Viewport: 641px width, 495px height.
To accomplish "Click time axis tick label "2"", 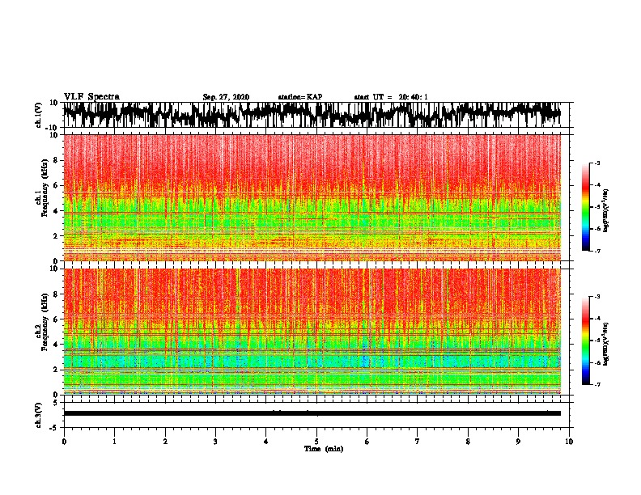I will (165, 442).
